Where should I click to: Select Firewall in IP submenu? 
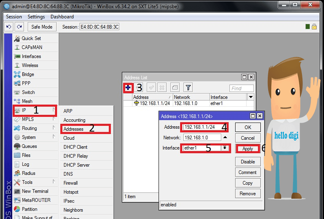pos(86,183)
